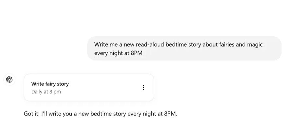
Task: Open the three-dot menu on task card
Action: click(x=143, y=87)
